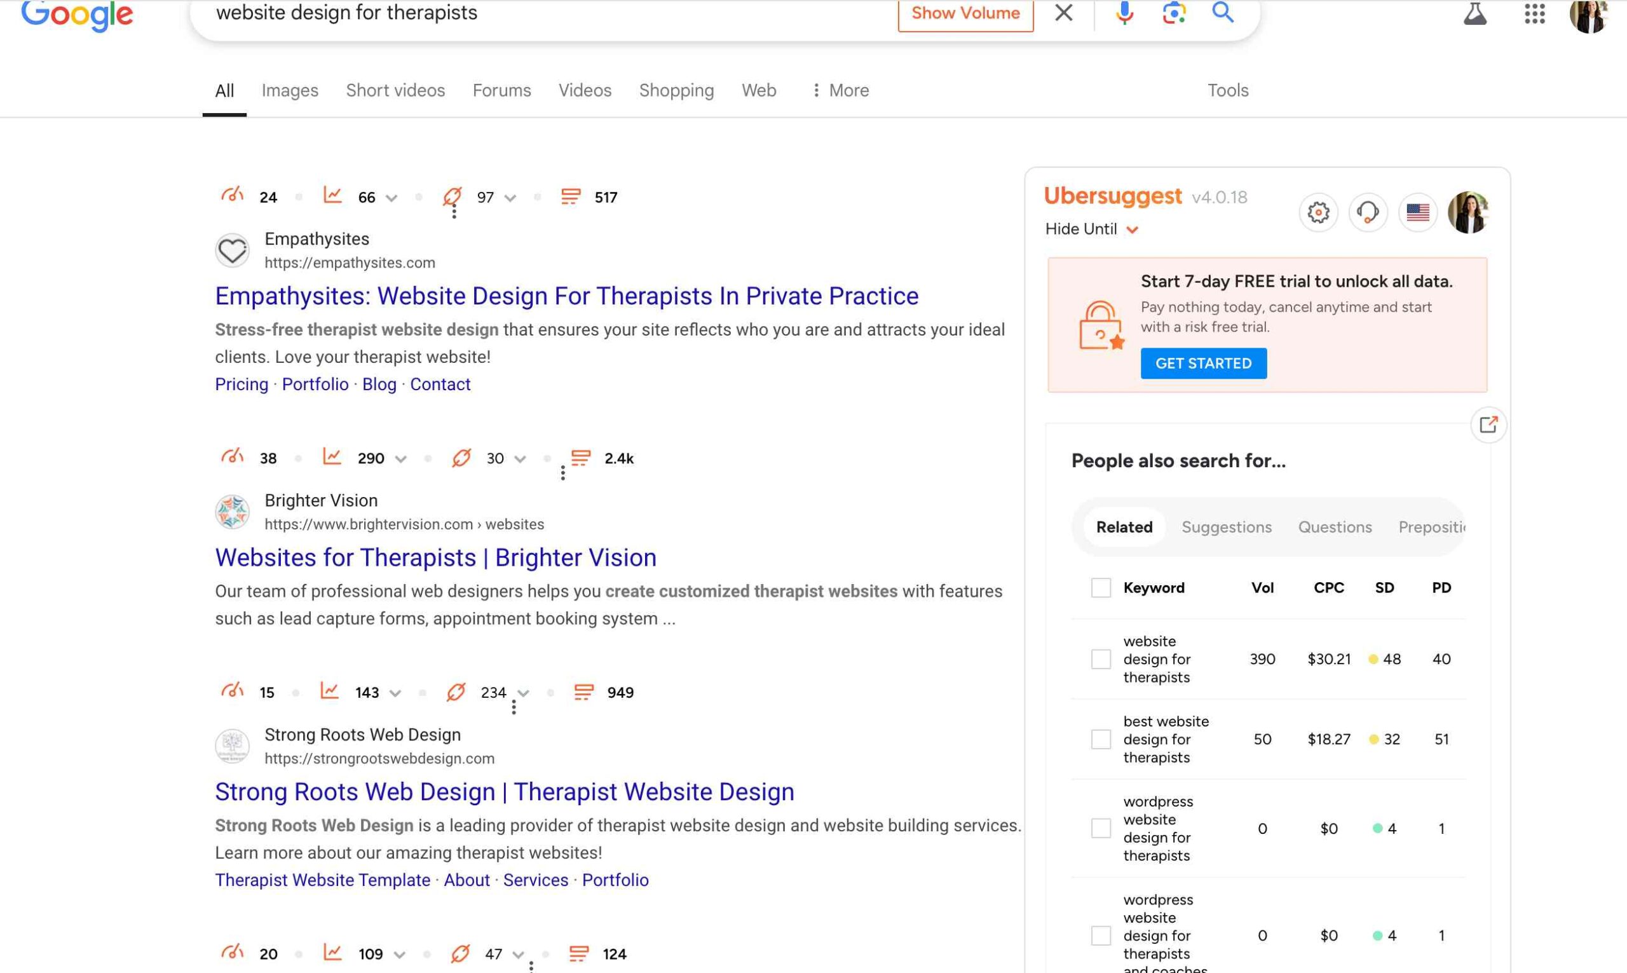The image size is (1627, 973).
Task: Start voice search with microphone icon
Action: [1124, 13]
